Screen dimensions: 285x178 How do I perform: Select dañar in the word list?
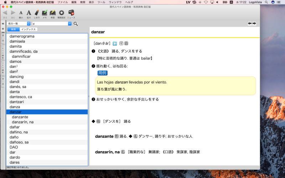47,127
